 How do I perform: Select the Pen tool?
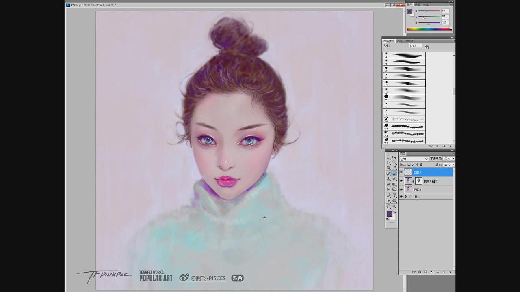388,195
